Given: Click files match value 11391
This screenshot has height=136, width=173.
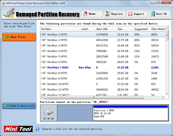Looking at the screenshot, I should tap(155, 68).
